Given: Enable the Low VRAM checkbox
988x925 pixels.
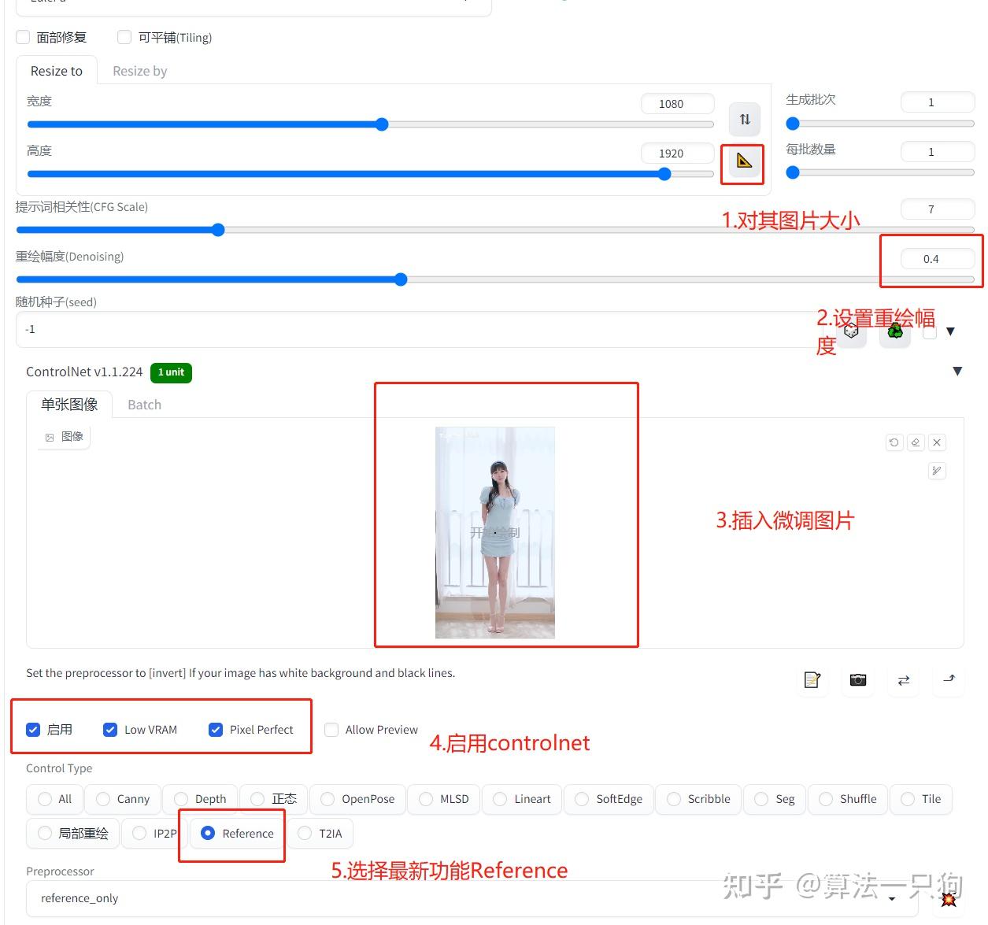Looking at the screenshot, I should click(109, 730).
